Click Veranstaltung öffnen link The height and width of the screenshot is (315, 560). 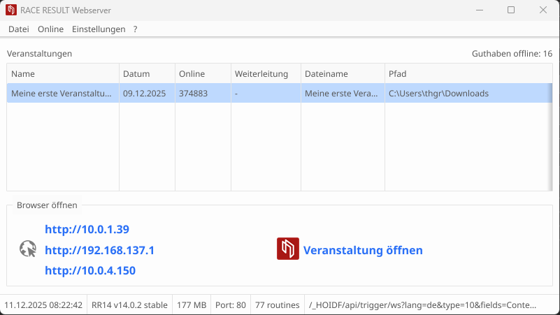click(x=363, y=250)
